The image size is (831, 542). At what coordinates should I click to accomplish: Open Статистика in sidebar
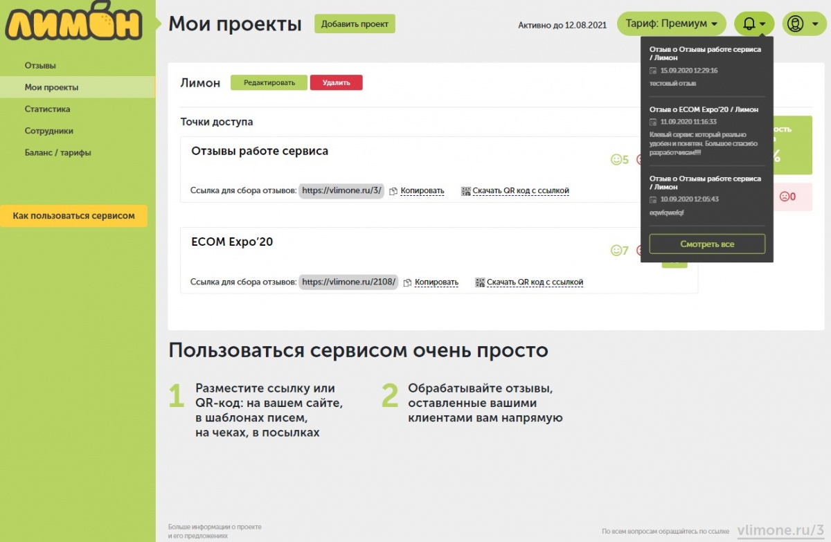tap(47, 109)
